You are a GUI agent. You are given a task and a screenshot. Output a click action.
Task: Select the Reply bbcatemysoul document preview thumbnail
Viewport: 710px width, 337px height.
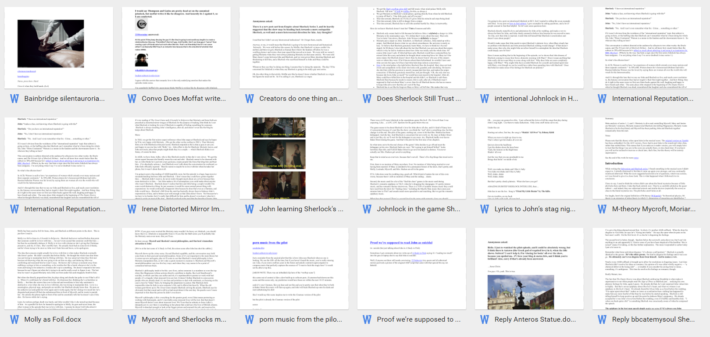647,269
